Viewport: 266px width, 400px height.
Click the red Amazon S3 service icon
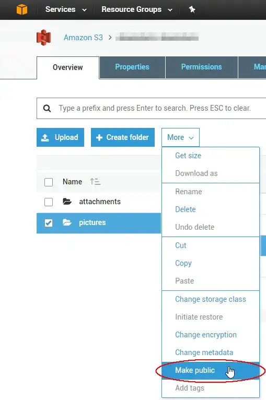[x=44, y=38]
